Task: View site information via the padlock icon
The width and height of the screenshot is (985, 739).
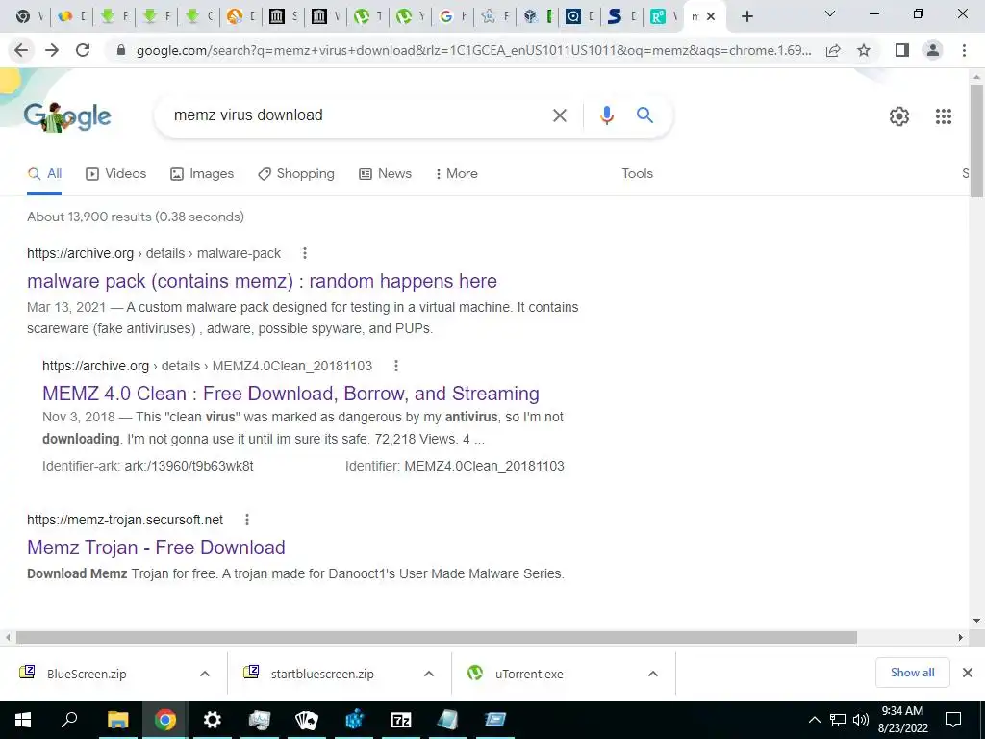Action: coord(121,50)
